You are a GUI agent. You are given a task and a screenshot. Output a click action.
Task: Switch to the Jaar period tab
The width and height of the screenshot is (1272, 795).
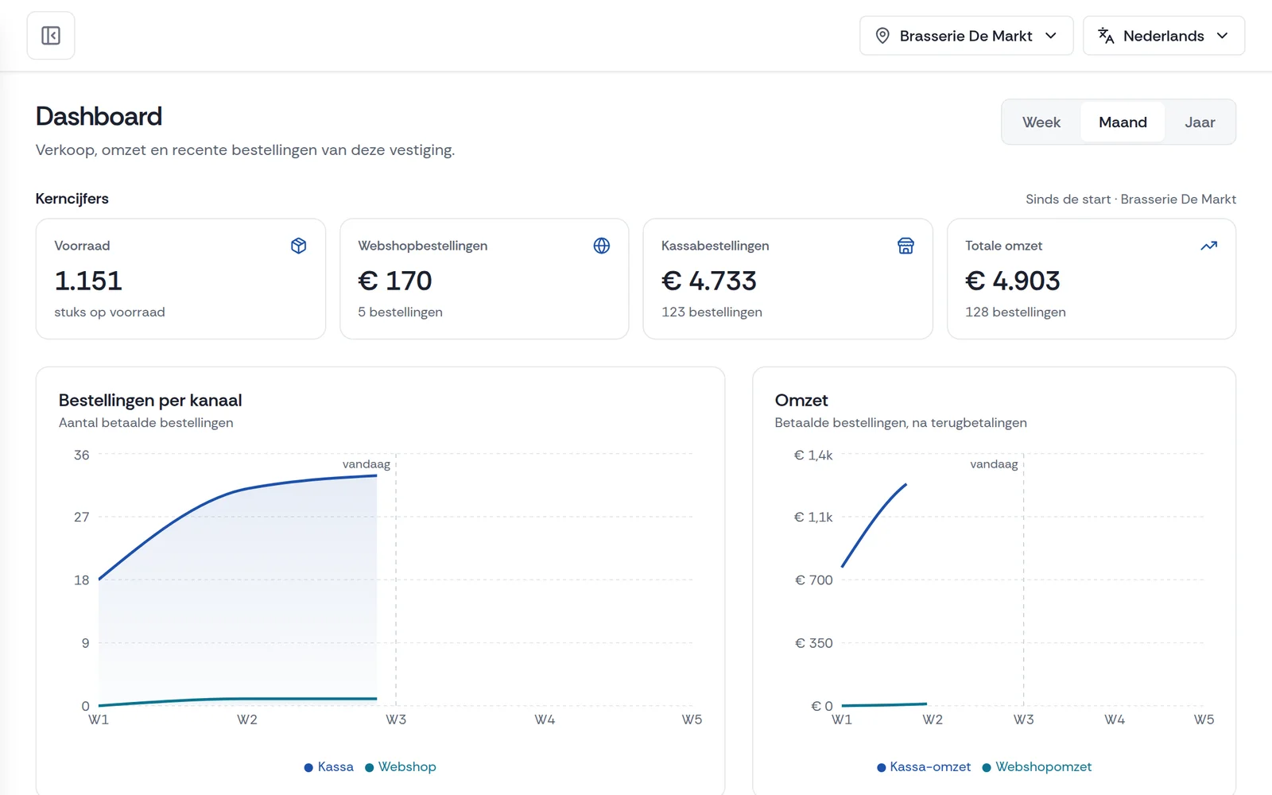click(1200, 122)
